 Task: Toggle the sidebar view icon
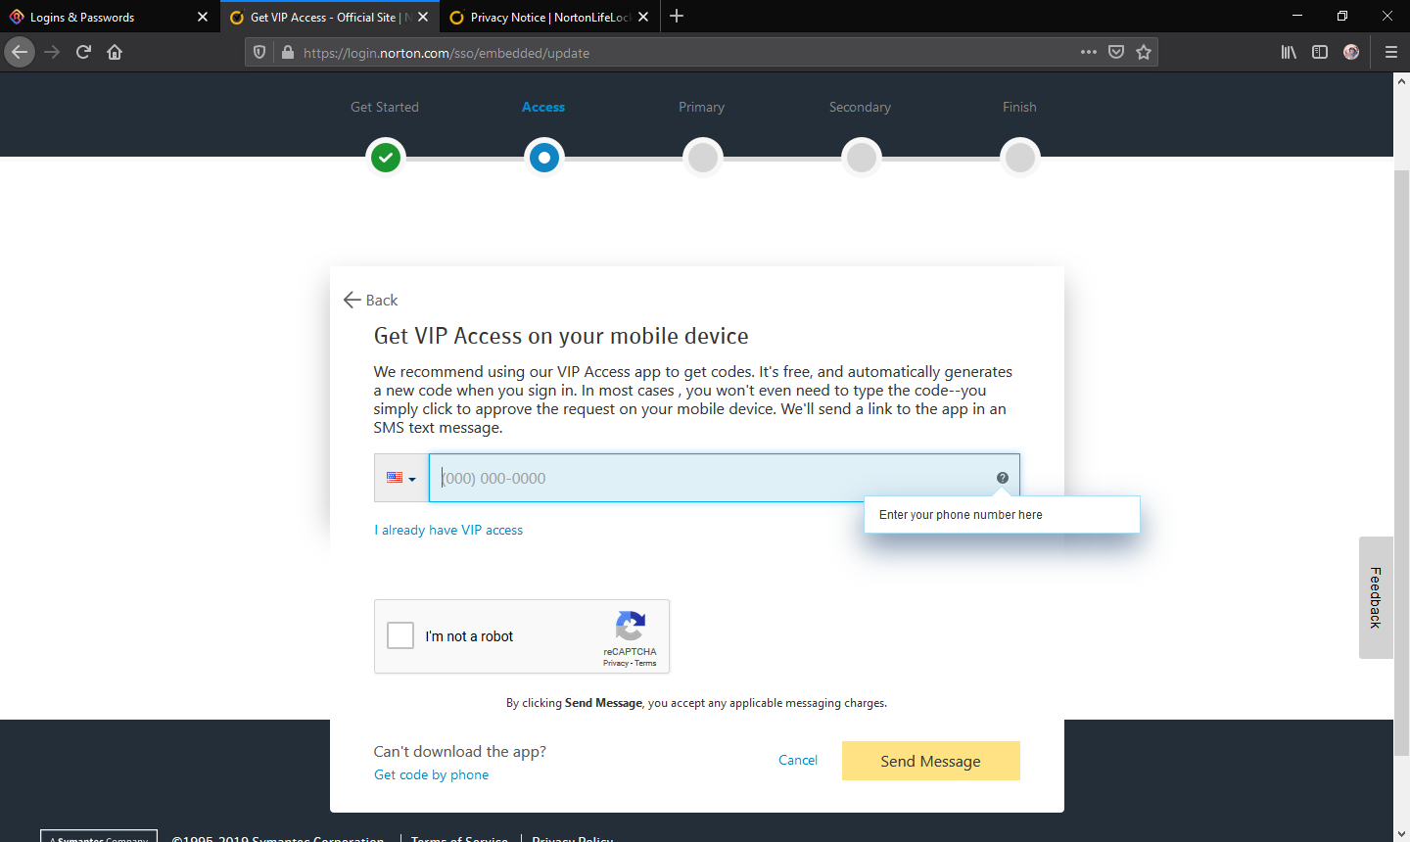tap(1320, 52)
